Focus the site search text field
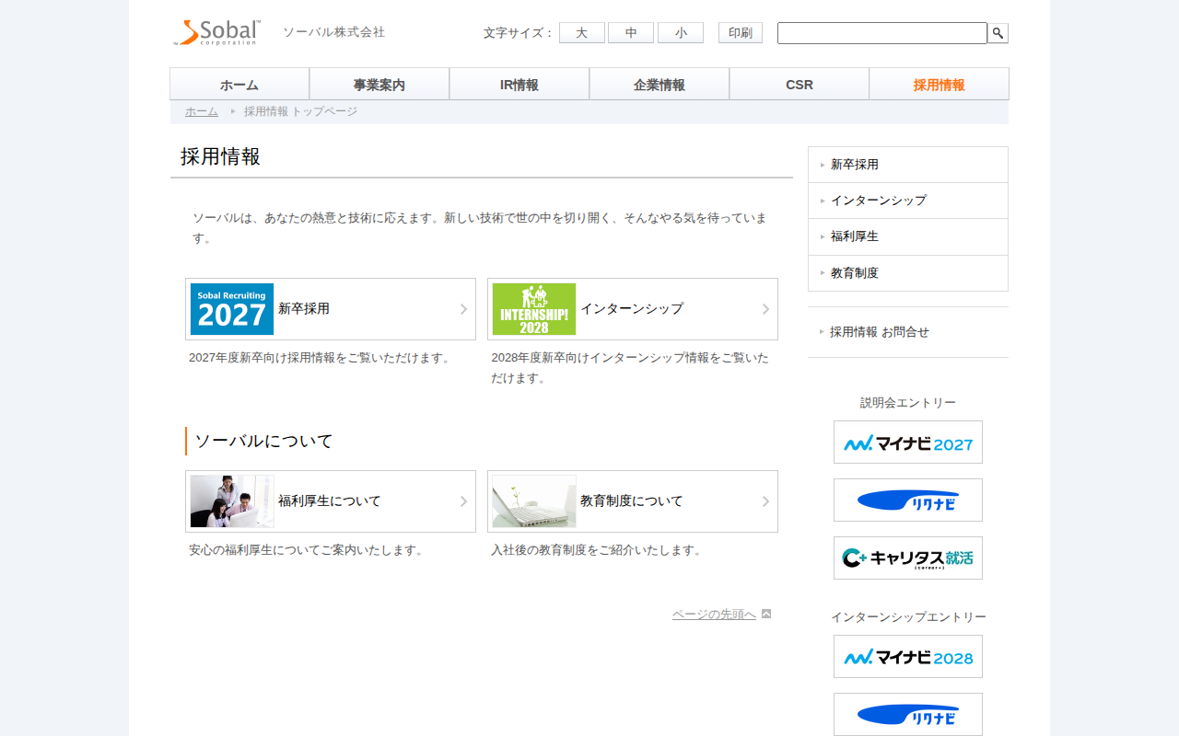This screenshot has height=736, width=1179. tap(881, 33)
